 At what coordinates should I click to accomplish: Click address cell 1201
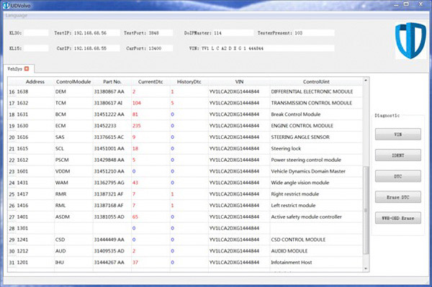[22, 263]
